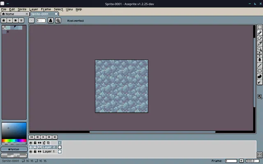The image size is (263, 164).
Task: Select the Line tool
Action: (x=259, y=65)
